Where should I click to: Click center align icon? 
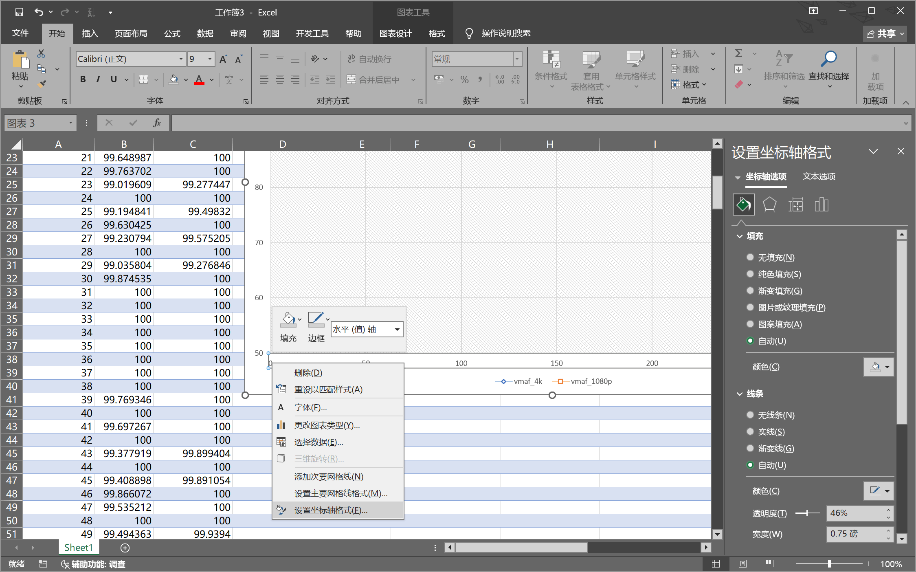[280, 79]
